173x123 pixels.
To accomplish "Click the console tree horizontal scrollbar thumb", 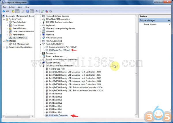I will tap(17, 116).
